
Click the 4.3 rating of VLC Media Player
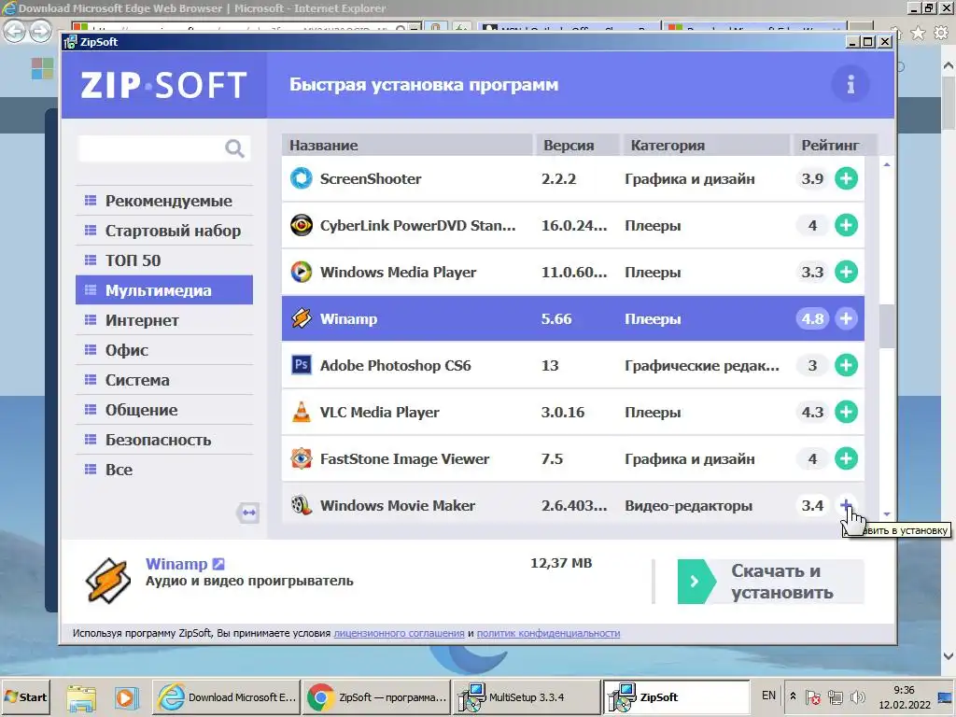tap(813, 412)
